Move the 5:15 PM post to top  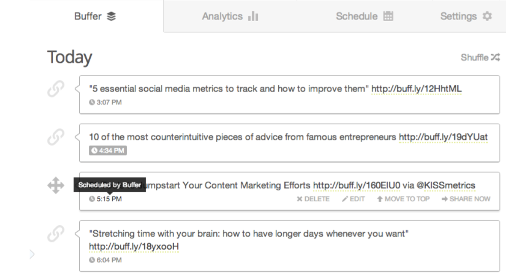click(403, 199)
